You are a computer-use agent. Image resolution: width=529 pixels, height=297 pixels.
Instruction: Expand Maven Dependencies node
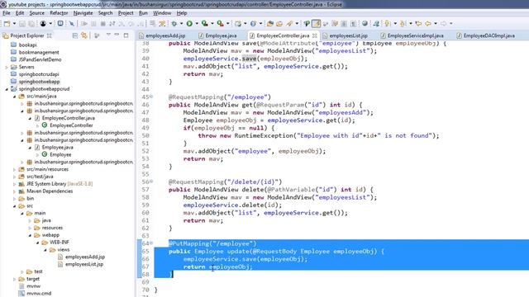[15, 191]
